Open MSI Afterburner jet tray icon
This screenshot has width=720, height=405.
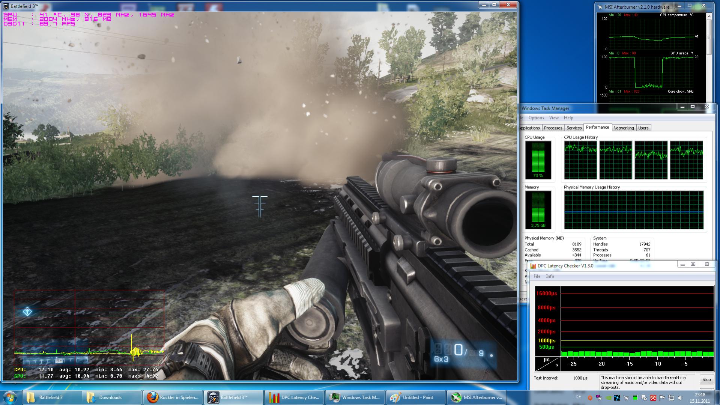[x=626, y=398]
